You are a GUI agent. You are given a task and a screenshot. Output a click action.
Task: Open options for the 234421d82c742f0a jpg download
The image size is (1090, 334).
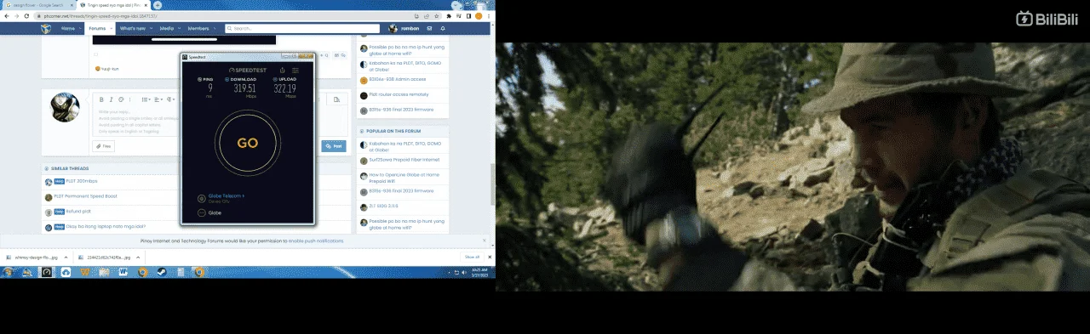(137, 257)
